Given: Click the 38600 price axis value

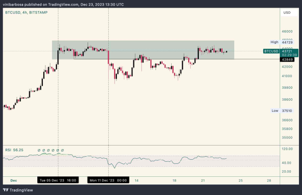Looking at the screenshot, I should coord(287,100).
